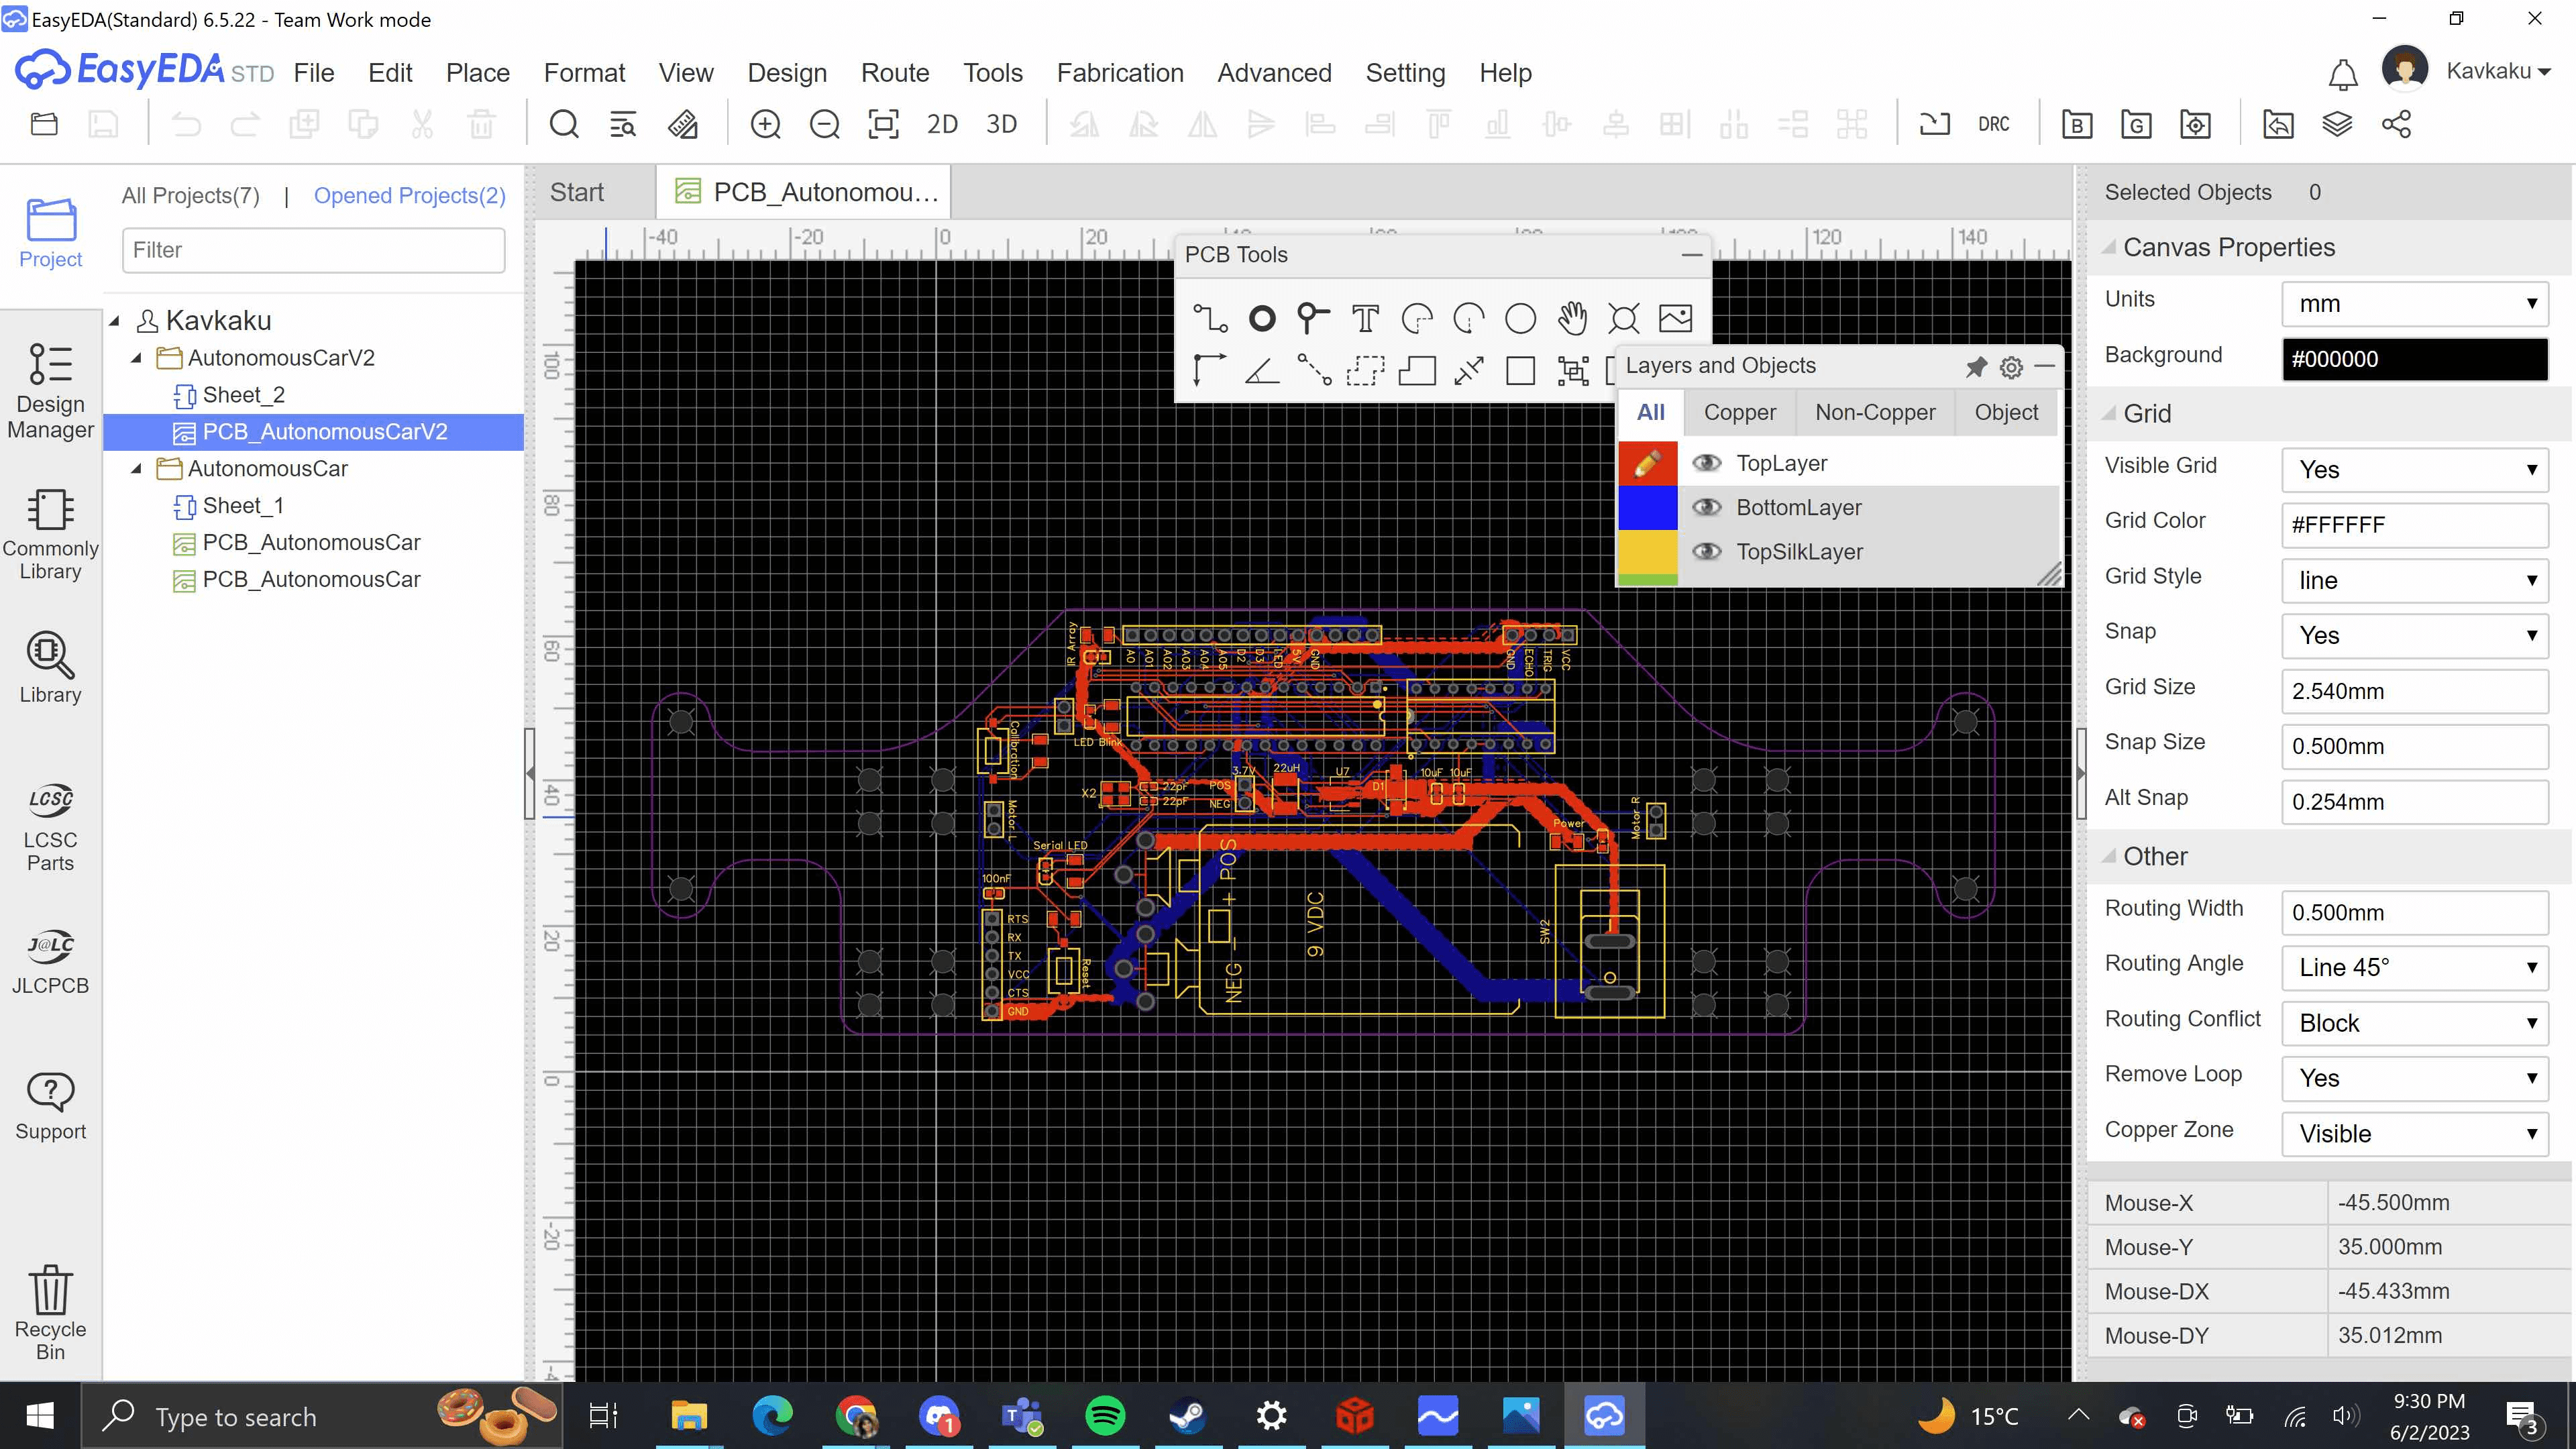Click the Opened Projects(2) link
The width and height of the screenshot is (2576, 1449).
[410, 196]
